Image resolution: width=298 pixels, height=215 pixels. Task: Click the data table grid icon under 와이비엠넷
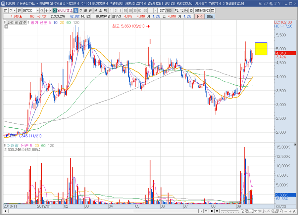[x=6, y=26]
